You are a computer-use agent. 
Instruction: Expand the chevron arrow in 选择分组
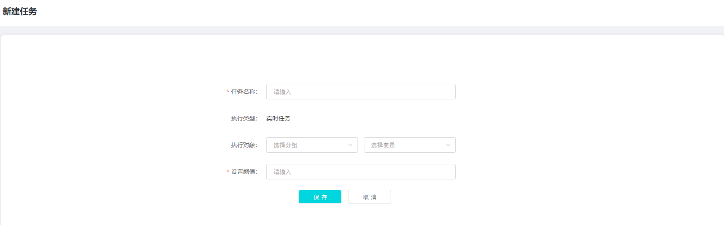(350, 145)
